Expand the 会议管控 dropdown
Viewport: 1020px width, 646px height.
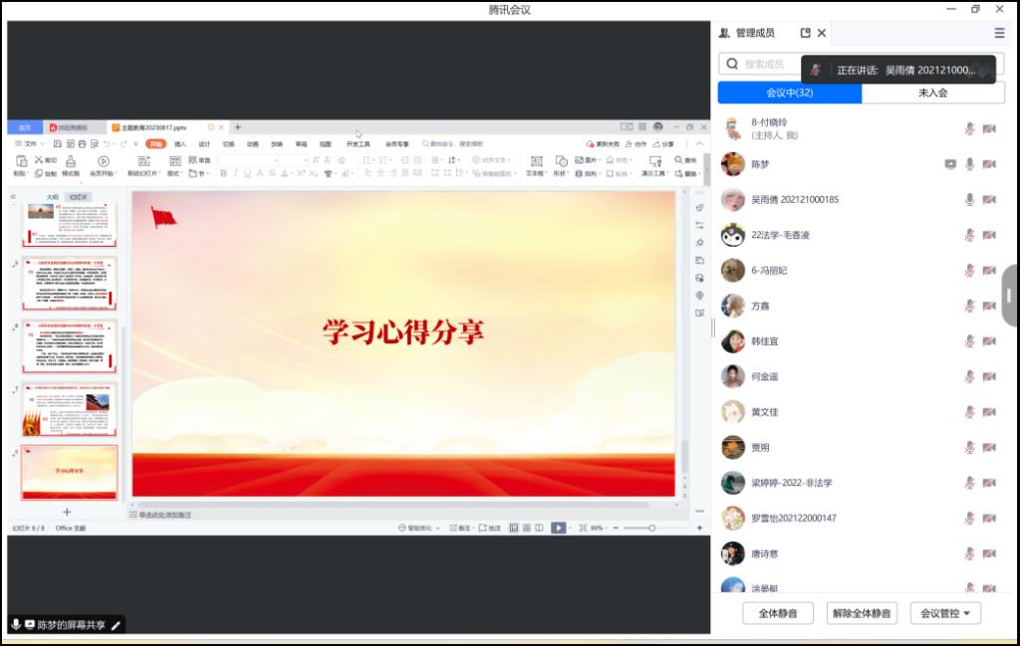click(x=945, y=613)
